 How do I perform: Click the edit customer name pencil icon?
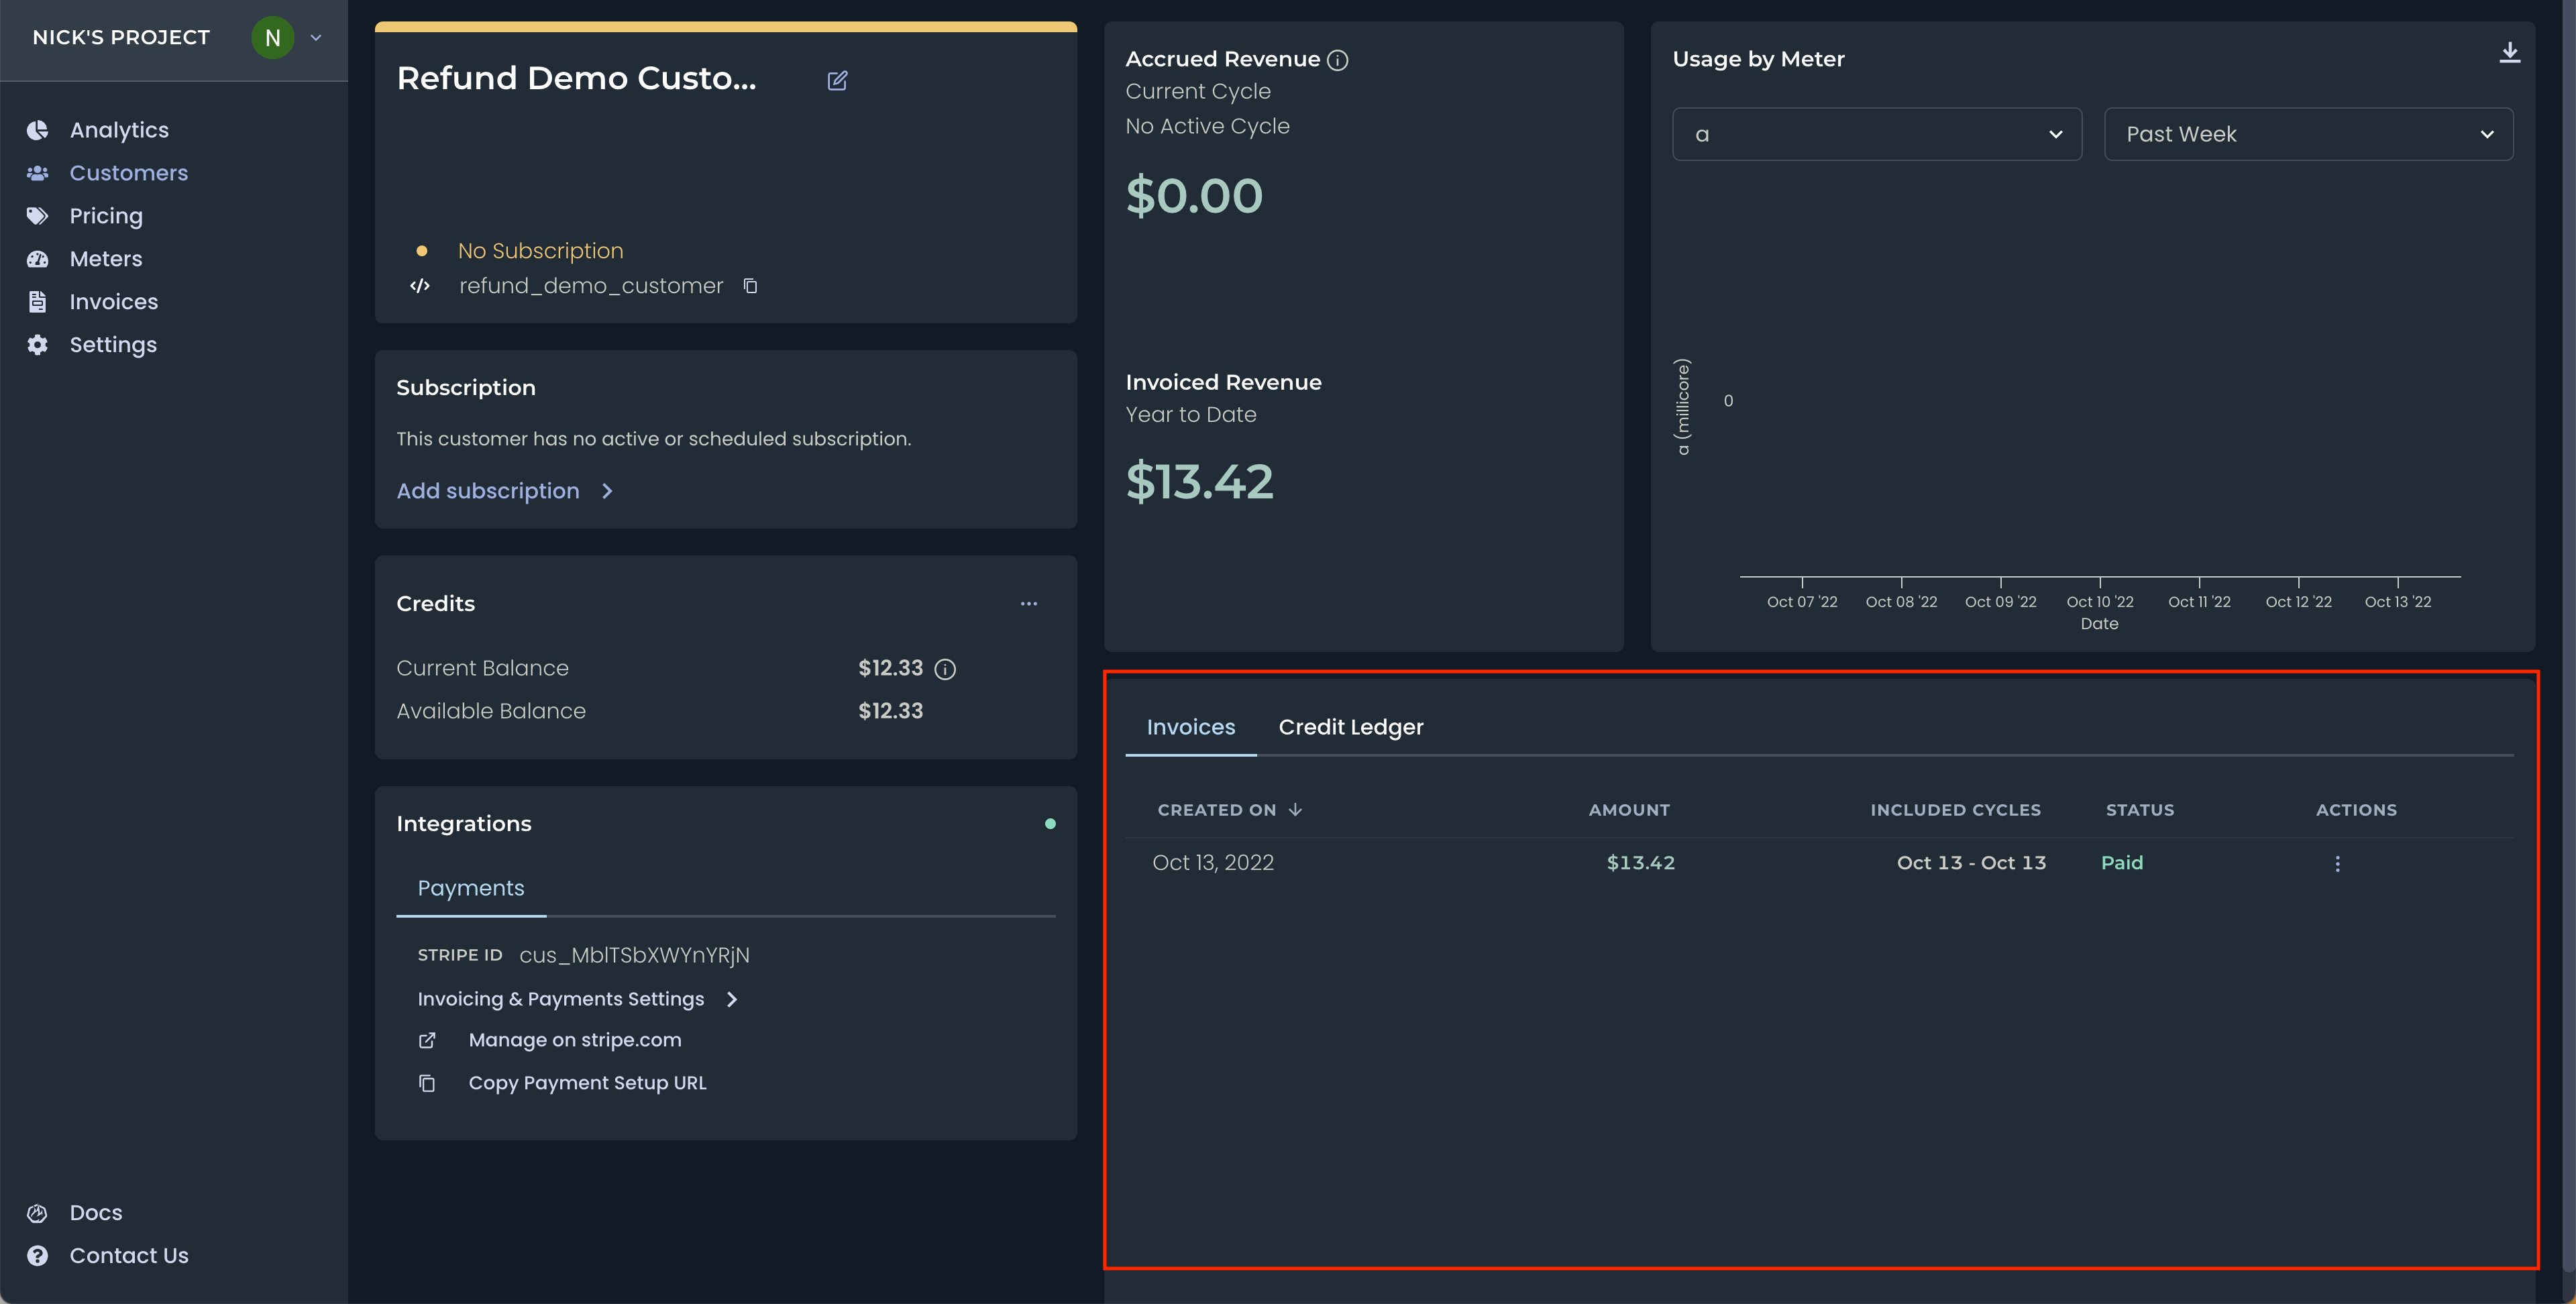837,81
